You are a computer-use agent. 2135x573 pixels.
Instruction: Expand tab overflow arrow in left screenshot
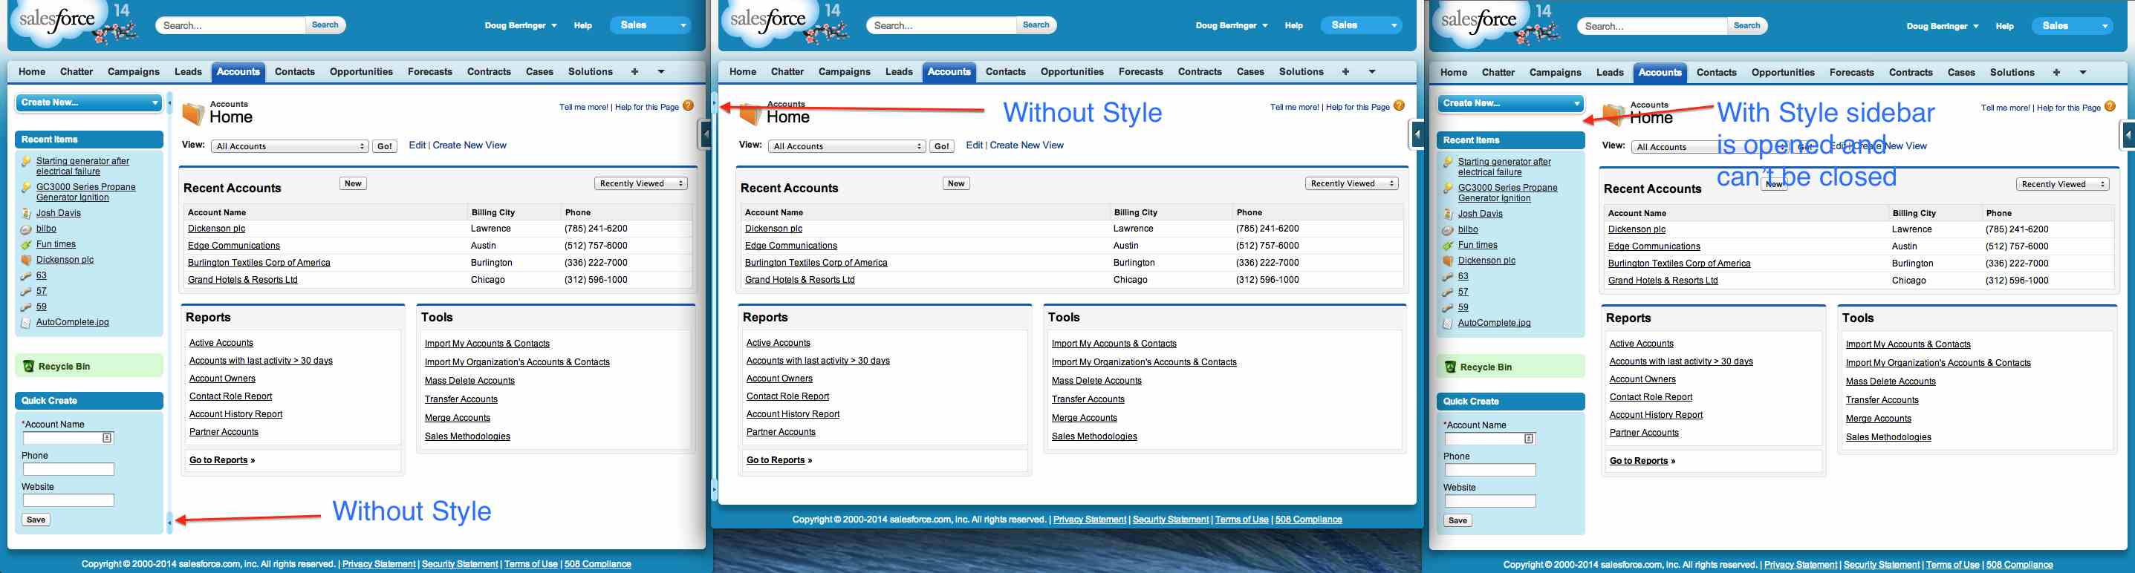coord(660,72)
